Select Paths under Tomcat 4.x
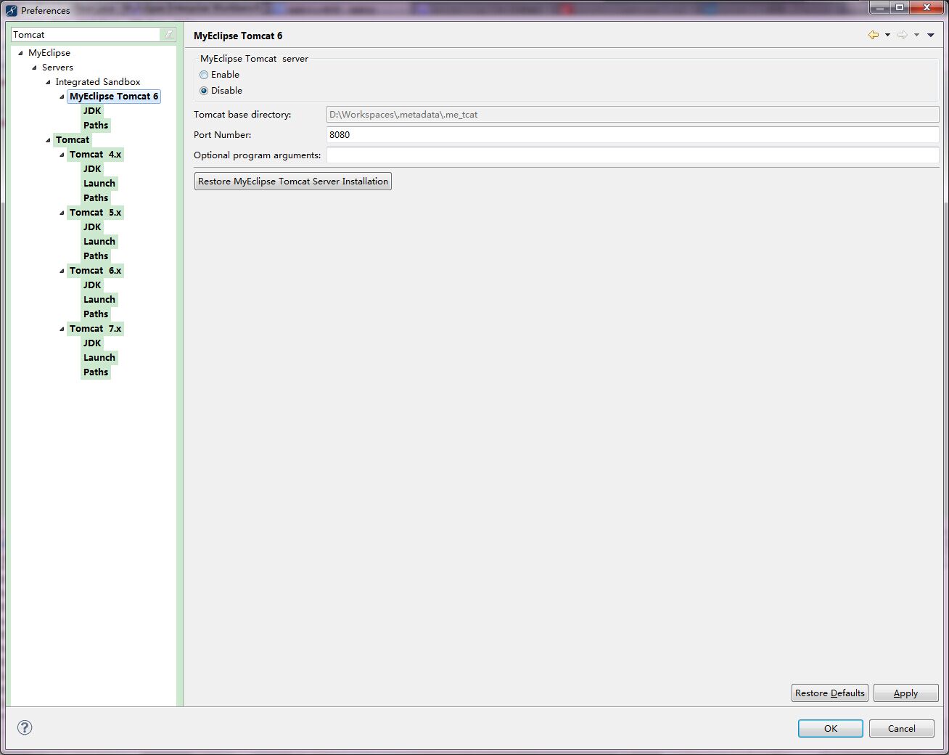The width and height of the screenshot is (949, 755). [x=96, y=197]
